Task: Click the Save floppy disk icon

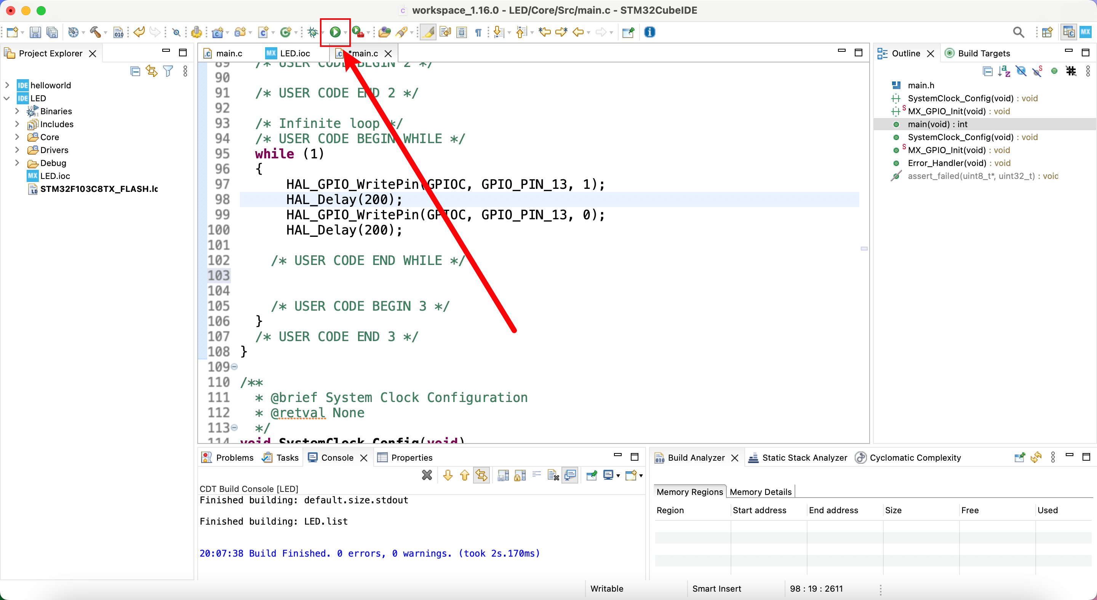Action: (x=35, y=32)
